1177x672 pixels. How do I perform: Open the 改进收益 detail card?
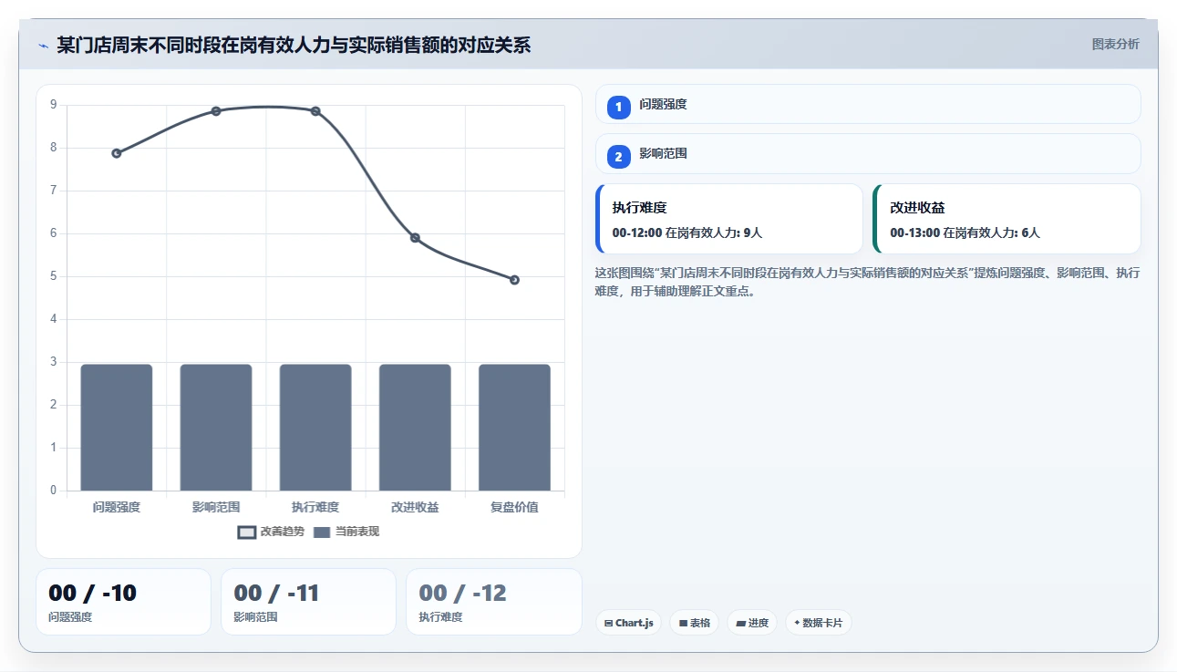[1007, 219]
